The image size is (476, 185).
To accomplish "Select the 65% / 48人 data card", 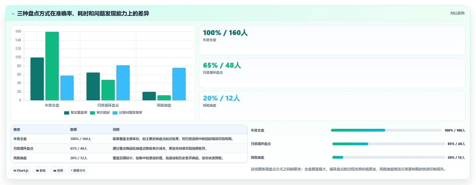I will pos(332,73).
